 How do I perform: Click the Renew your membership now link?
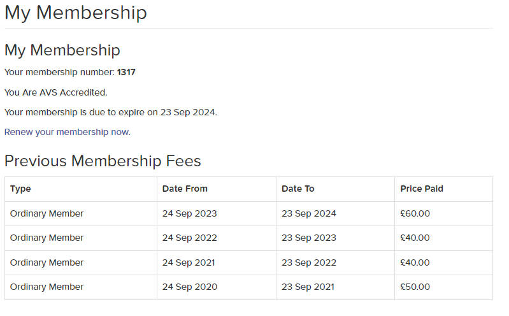67,132
